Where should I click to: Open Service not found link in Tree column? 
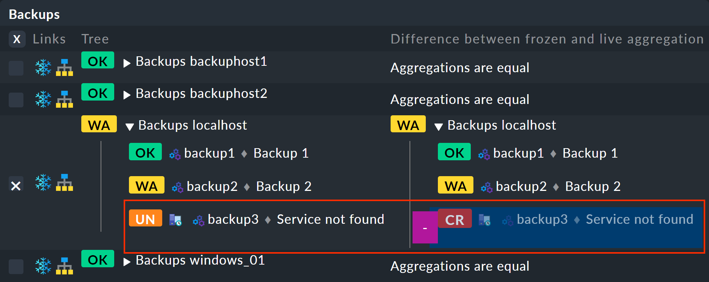330,219
